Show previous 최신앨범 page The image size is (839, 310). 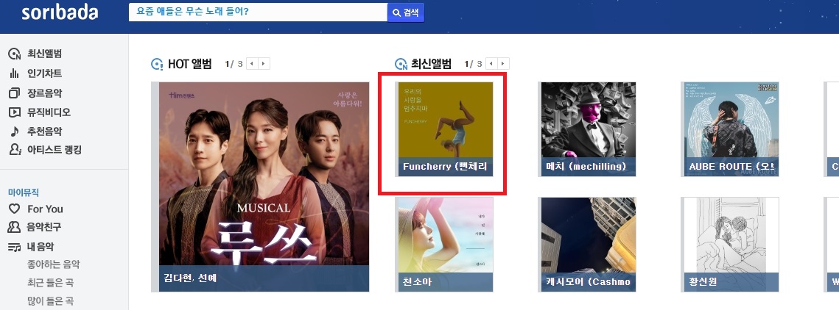point(492,64)
